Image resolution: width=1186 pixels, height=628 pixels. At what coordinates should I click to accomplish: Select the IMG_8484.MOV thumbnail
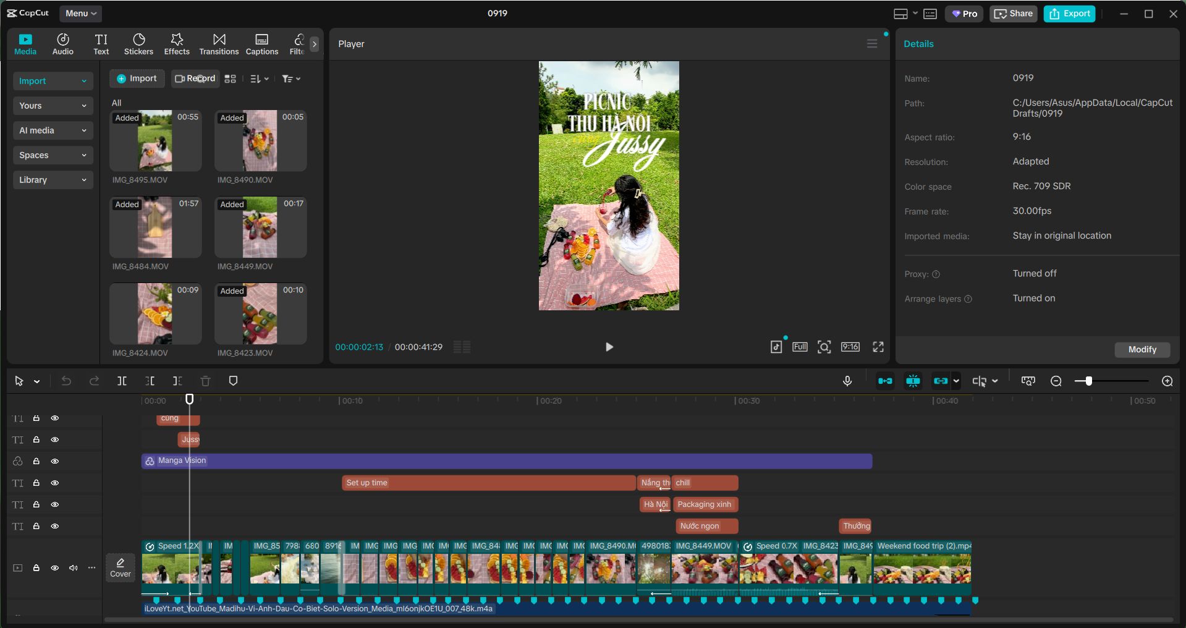click(x=156, y=227)
